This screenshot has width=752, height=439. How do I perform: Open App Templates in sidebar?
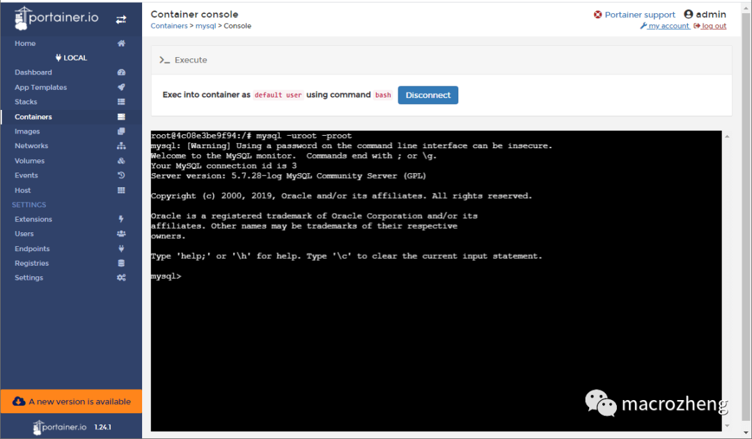(71, 87)
